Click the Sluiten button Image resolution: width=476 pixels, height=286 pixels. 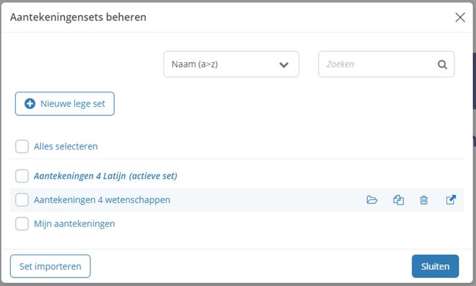click(435, 266)
